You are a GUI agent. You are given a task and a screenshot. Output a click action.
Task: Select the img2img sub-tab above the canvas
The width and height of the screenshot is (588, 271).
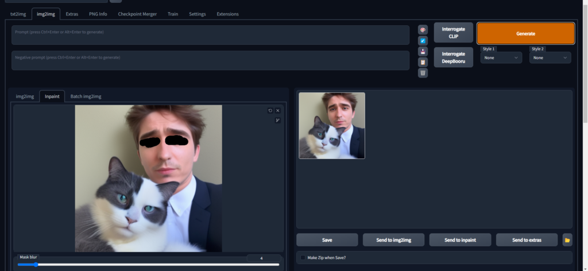tap(25, 96)
